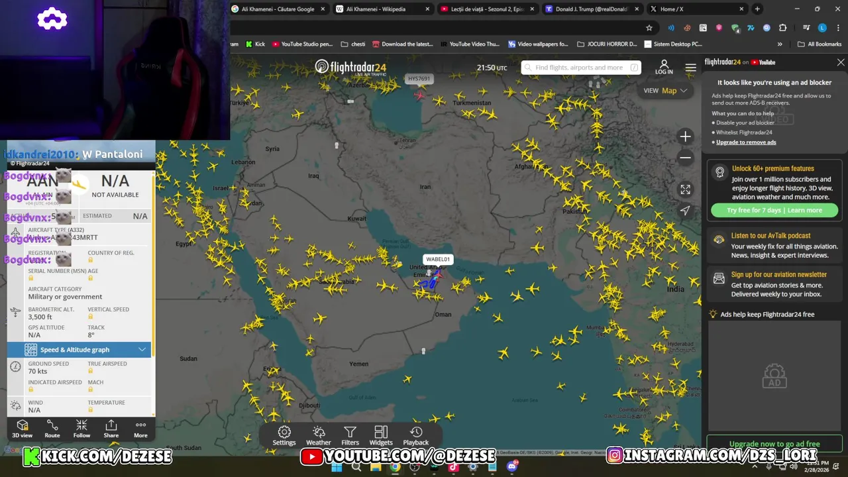Viewport: 848px width, 477px height.
Task: Open the Kick bookmark
Action: coord(255,44)
